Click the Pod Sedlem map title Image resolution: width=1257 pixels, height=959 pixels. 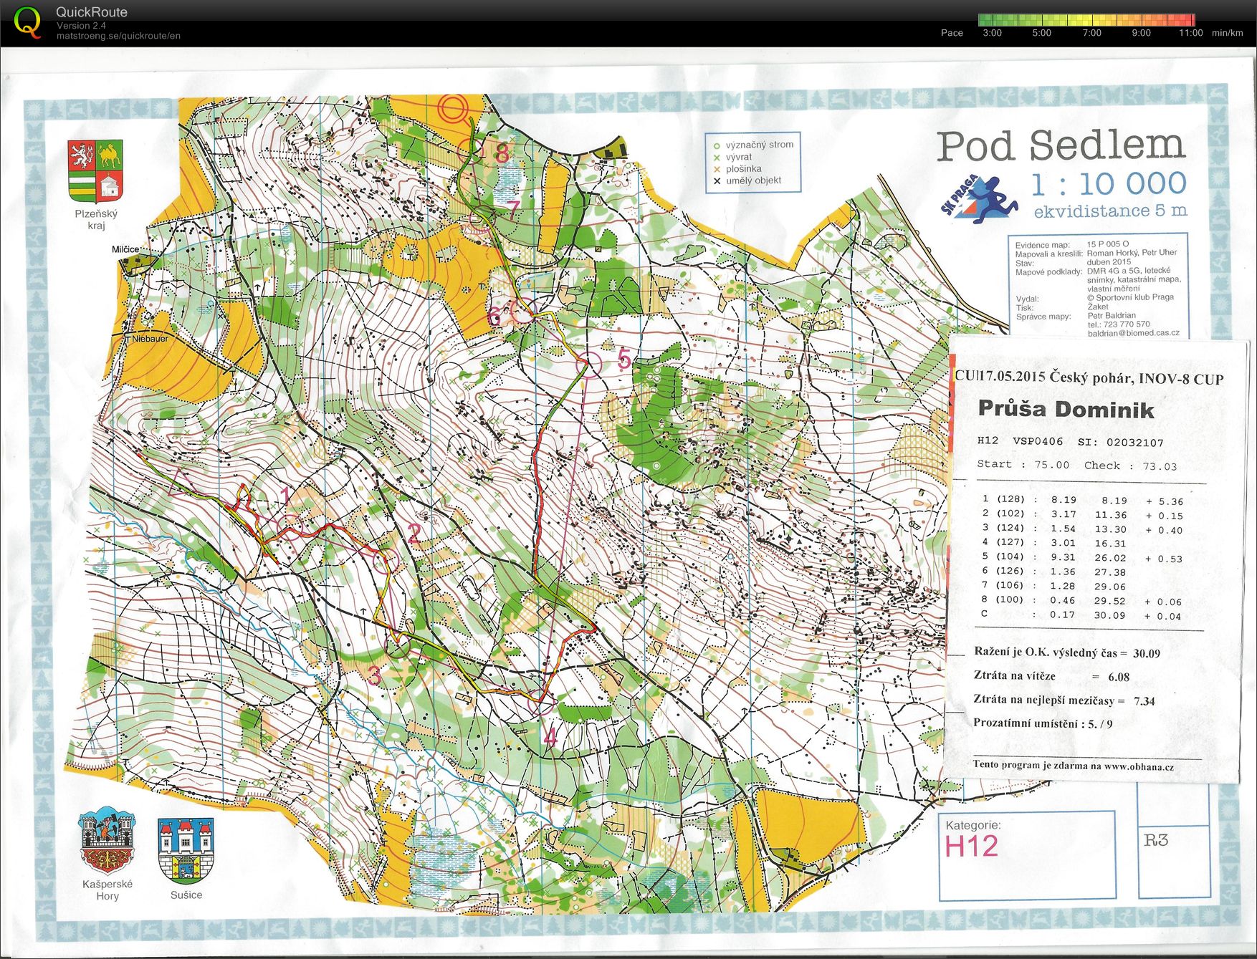tap(1061, 145)
